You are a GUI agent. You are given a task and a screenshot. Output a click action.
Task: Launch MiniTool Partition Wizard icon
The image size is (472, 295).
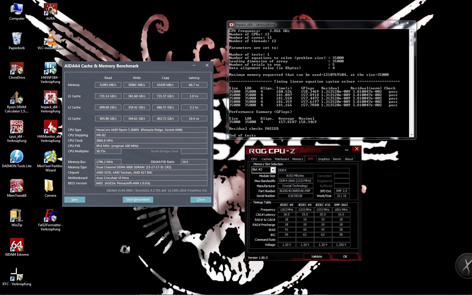point(50,161)
